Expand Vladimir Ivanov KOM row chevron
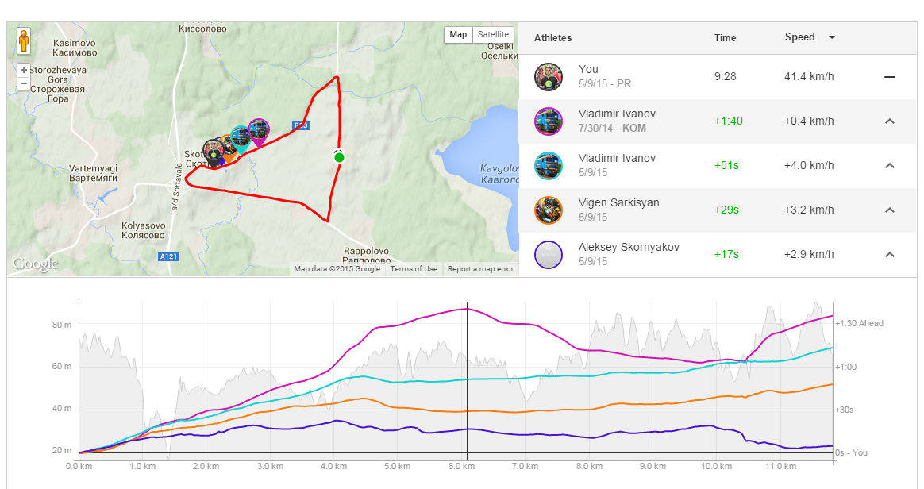The width and height of the screenshot is (924, 489). point(890,121)
